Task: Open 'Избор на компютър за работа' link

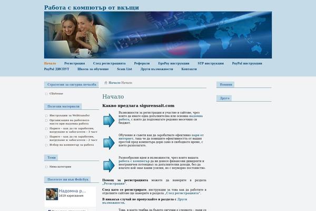Action: coord(72,145)
